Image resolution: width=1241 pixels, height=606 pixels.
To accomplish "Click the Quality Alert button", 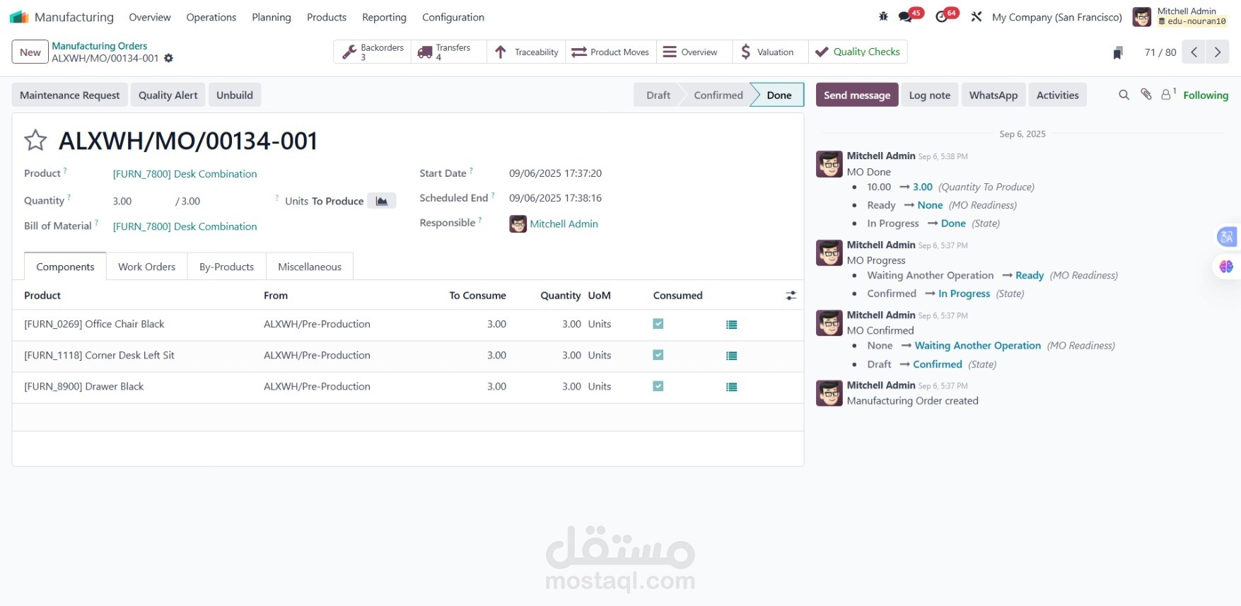I will (168, 95).
